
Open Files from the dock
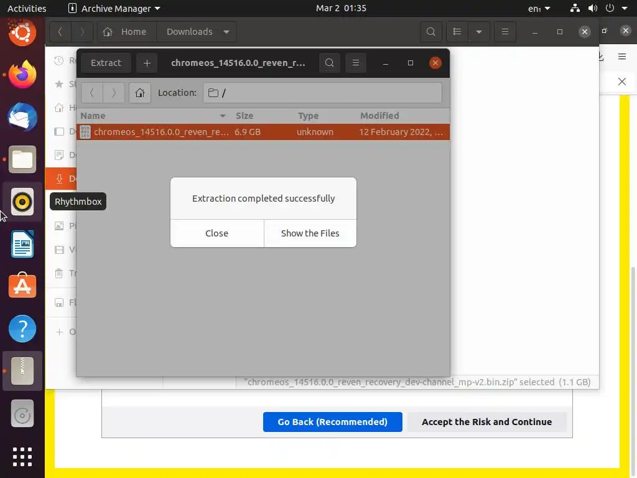(22, 159)
